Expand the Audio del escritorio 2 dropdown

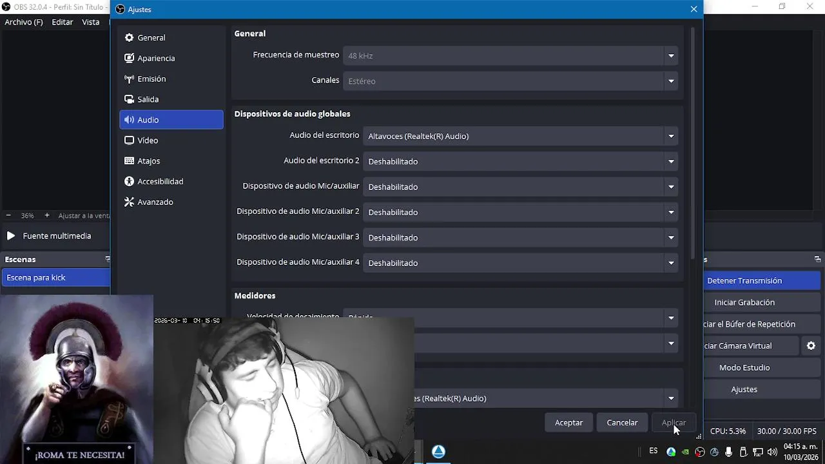click(520, 161)
